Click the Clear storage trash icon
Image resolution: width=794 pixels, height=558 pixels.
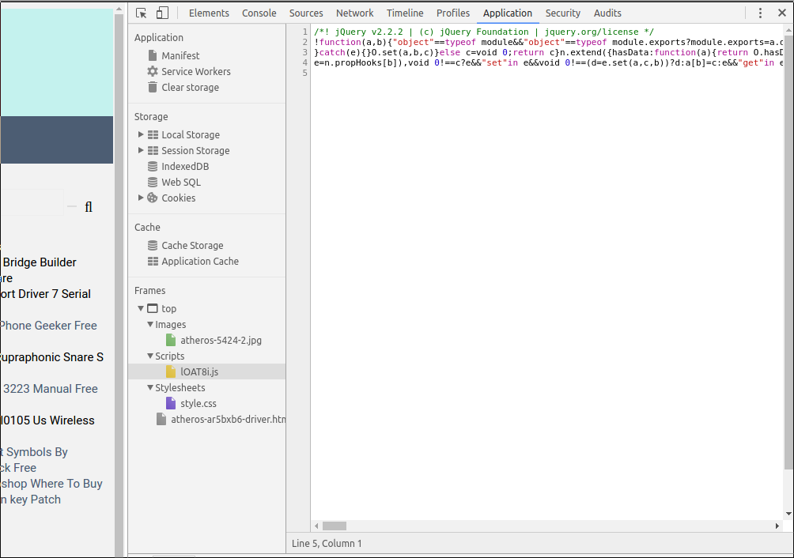pos(153,87)
